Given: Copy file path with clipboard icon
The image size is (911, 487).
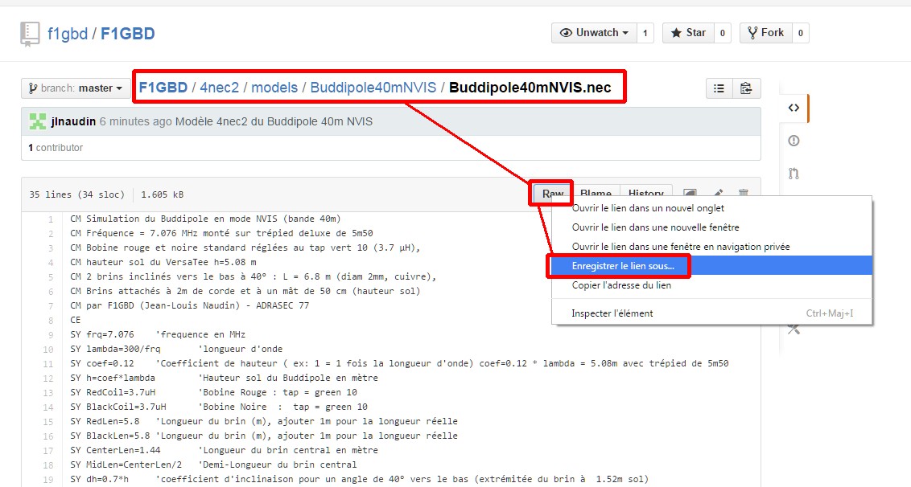Looking at the screenshot, I should (746, 88).
